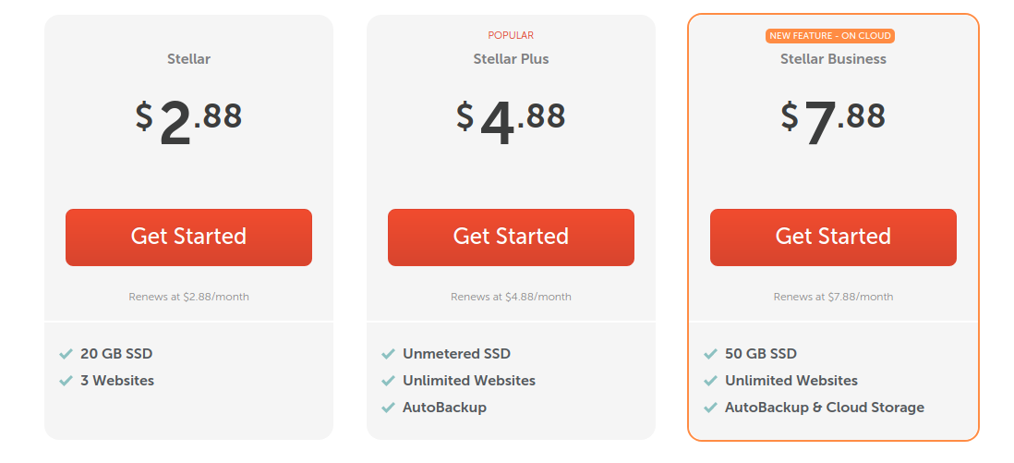Click the POPULAR label above Stellar Plus
1014x463 pixels.
(x=511, y=36)
